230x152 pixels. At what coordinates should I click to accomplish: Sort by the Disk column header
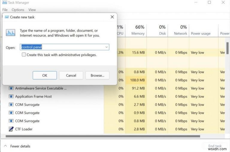tap(157, 30)
